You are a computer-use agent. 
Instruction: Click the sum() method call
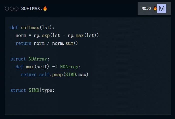[x=71, y=43]
